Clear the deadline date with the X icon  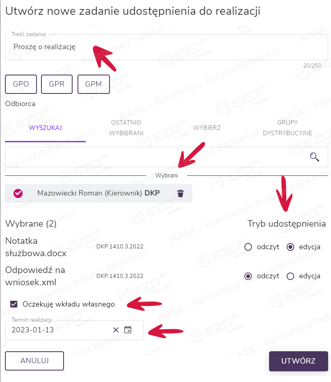point(116,330)
